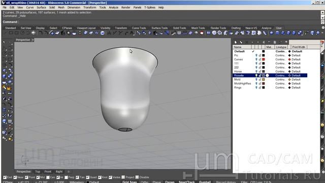325x183 pixels.
Task: Click the Linetype column header
Action: point(281,47)
